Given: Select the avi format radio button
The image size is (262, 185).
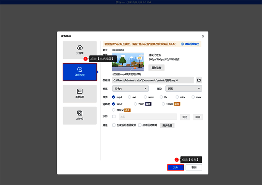Looking at the screenshot, I should (x=130, y=97).
